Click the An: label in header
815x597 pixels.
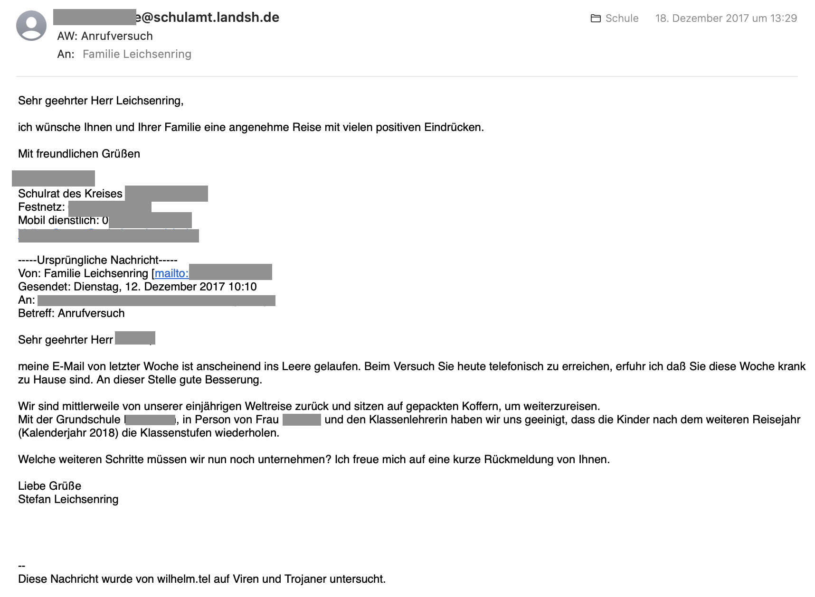tap(66, 54)
